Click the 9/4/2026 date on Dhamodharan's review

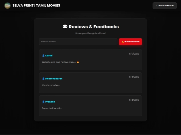[134, 77]
